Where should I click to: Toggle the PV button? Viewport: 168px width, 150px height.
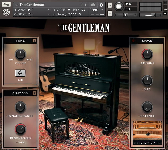click(165, 14)
